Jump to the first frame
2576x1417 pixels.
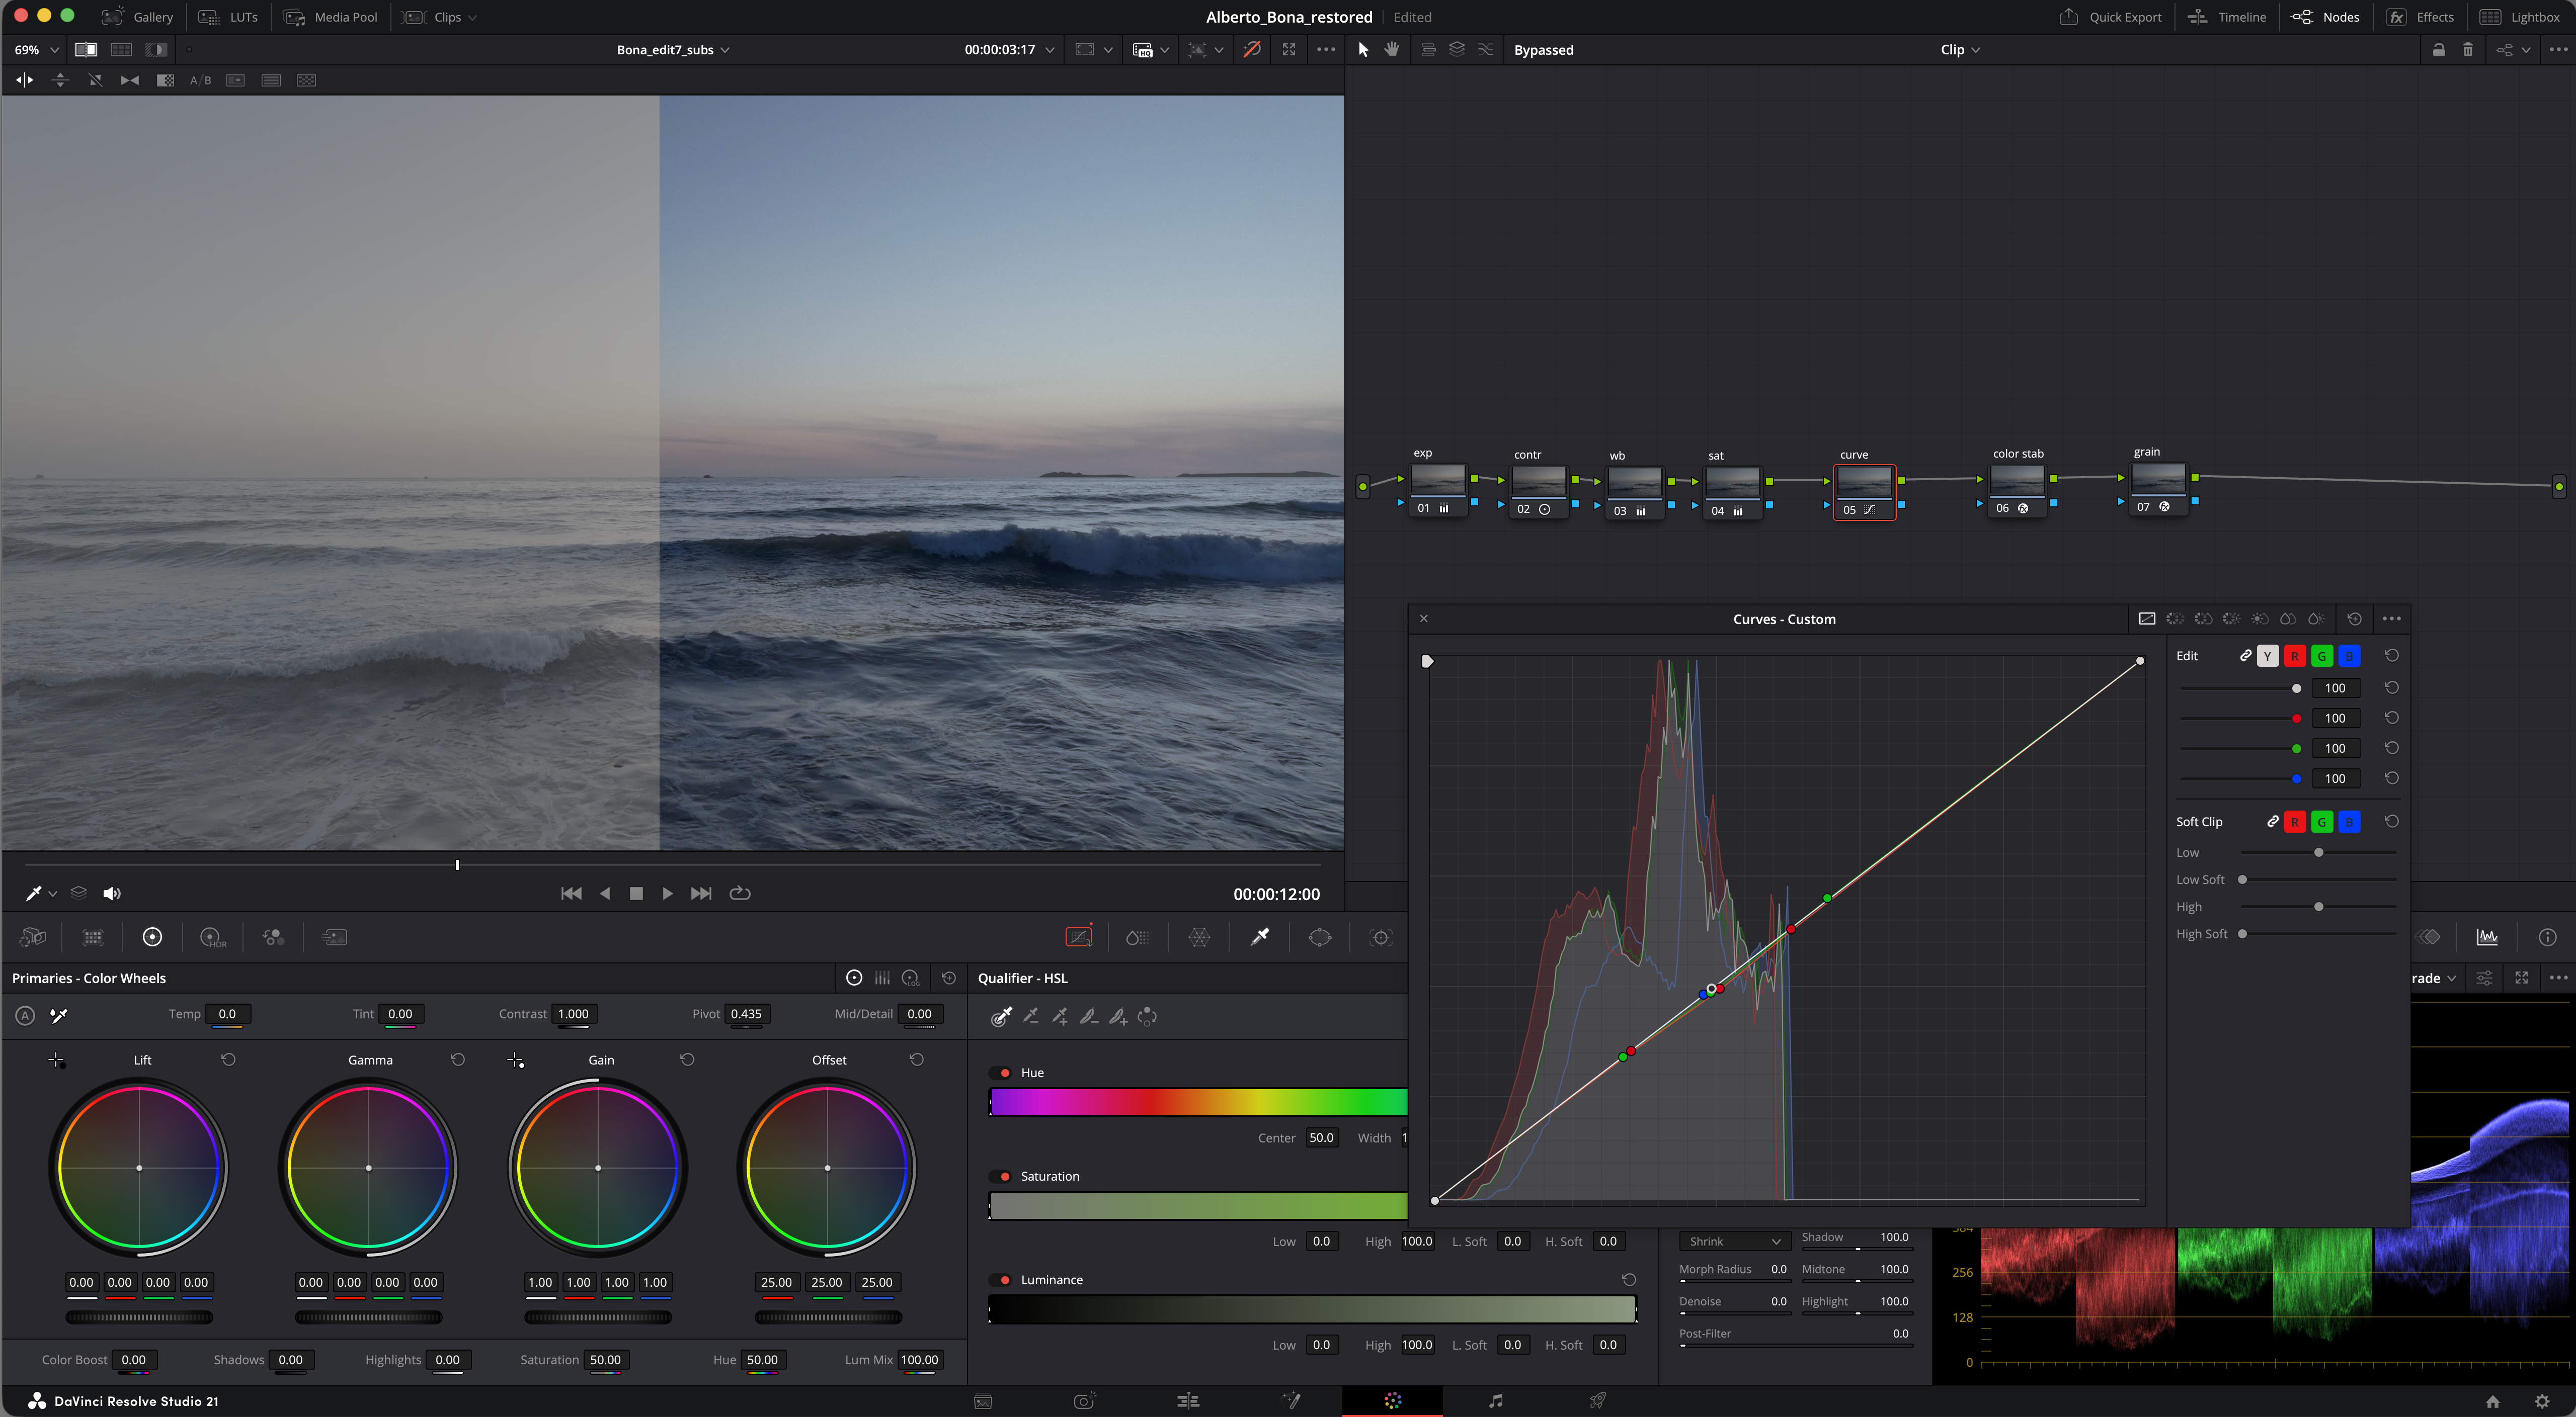click(571, 894)
